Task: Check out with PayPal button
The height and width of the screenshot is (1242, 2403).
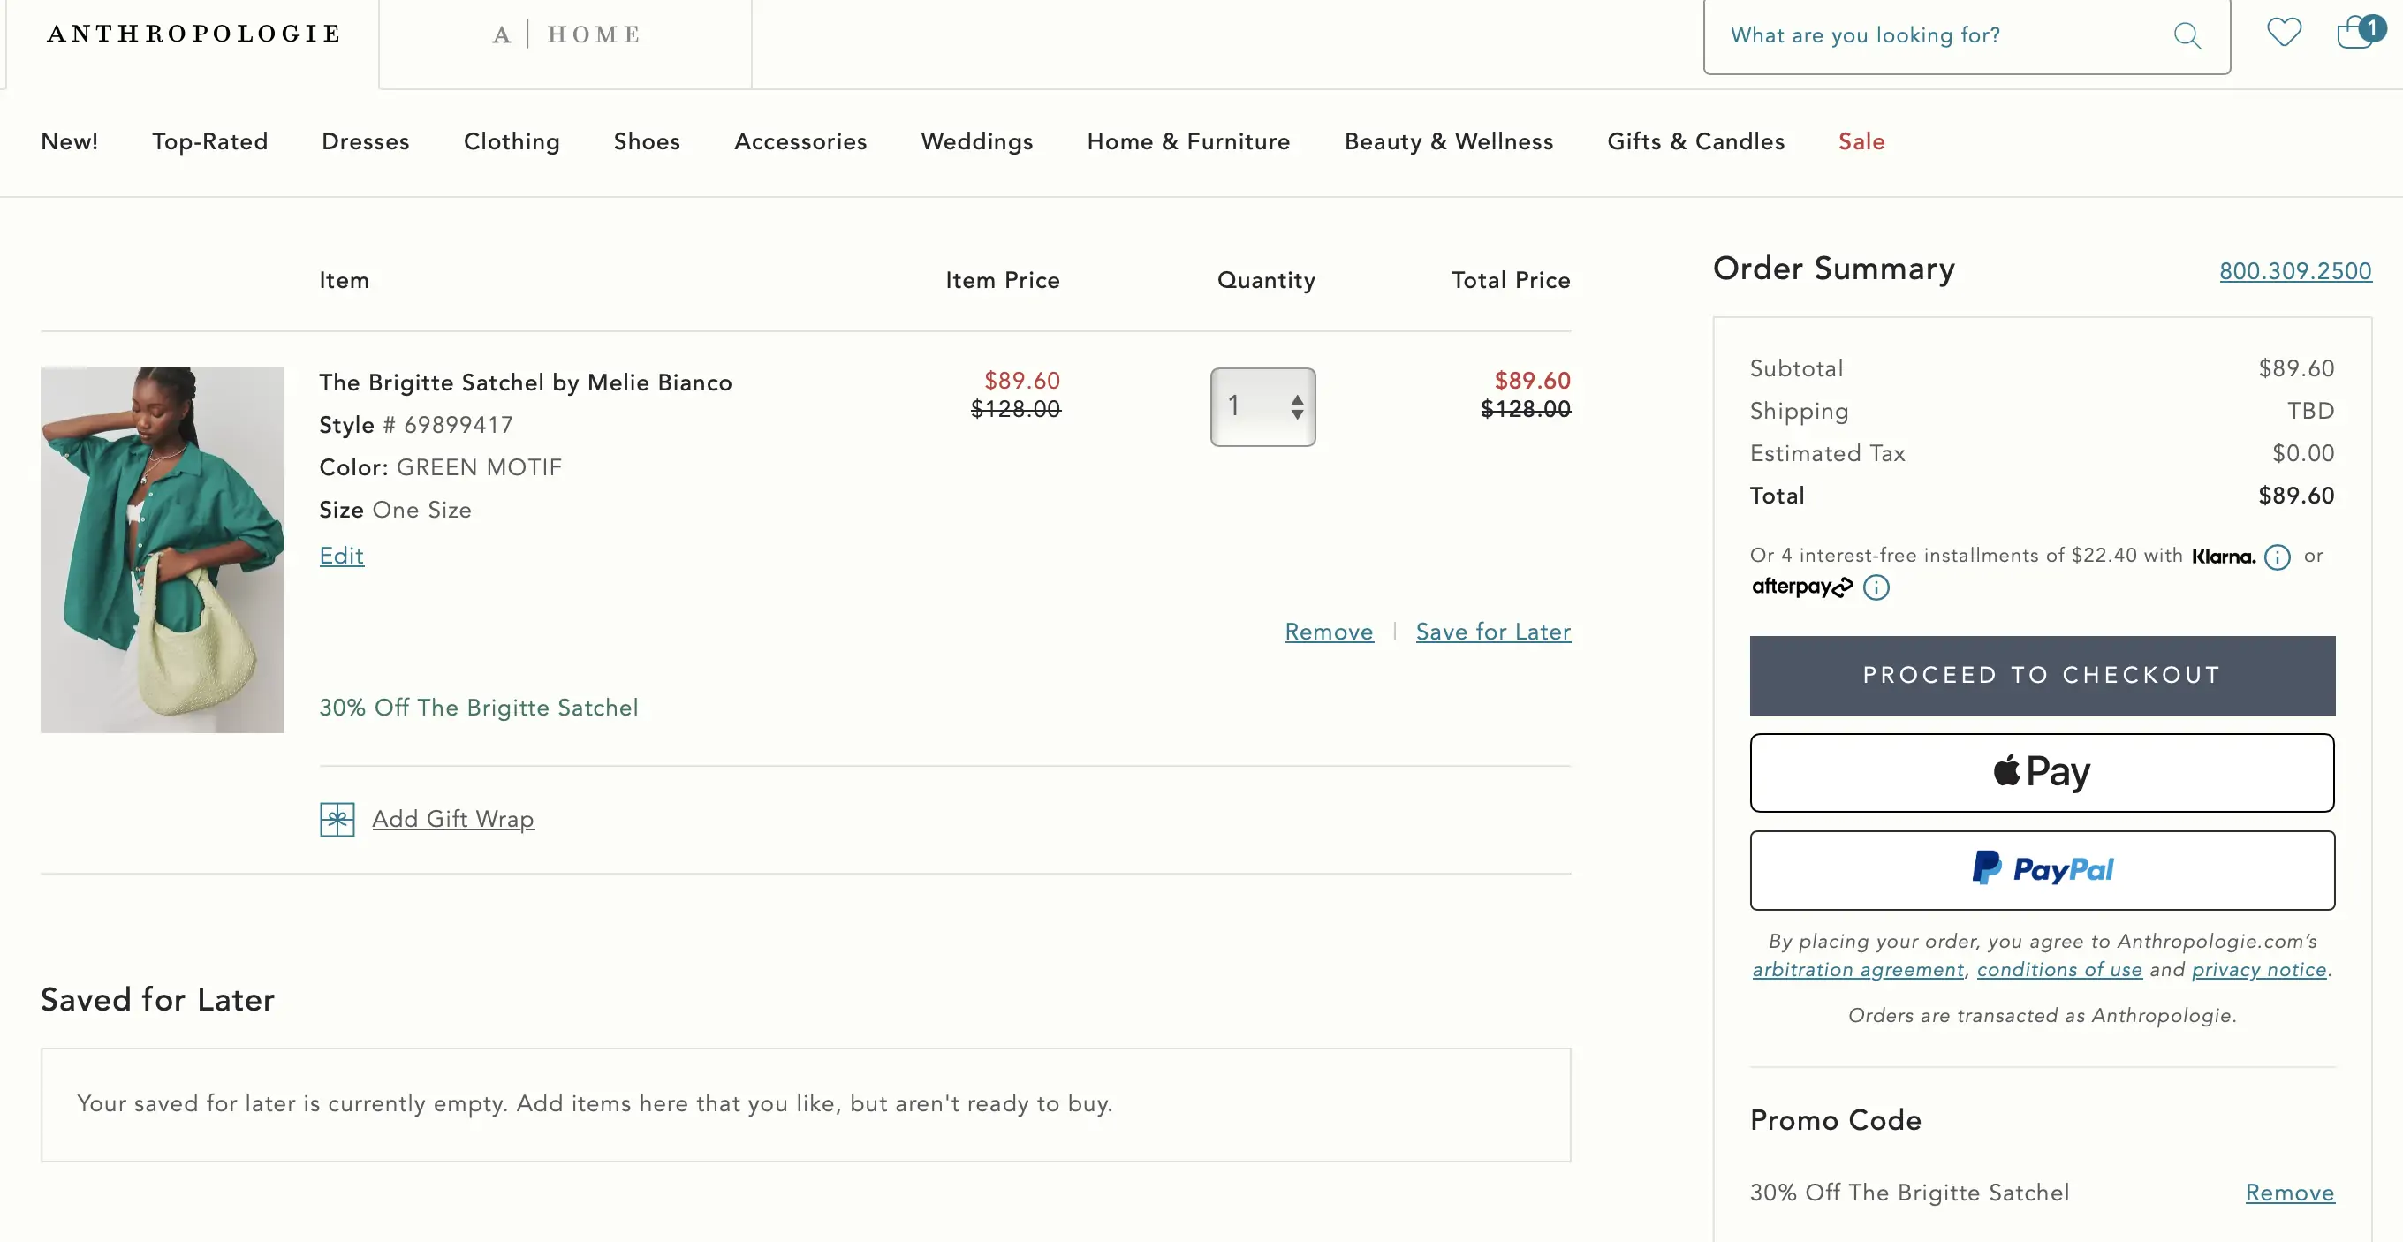Action: tap(2041, 870)
